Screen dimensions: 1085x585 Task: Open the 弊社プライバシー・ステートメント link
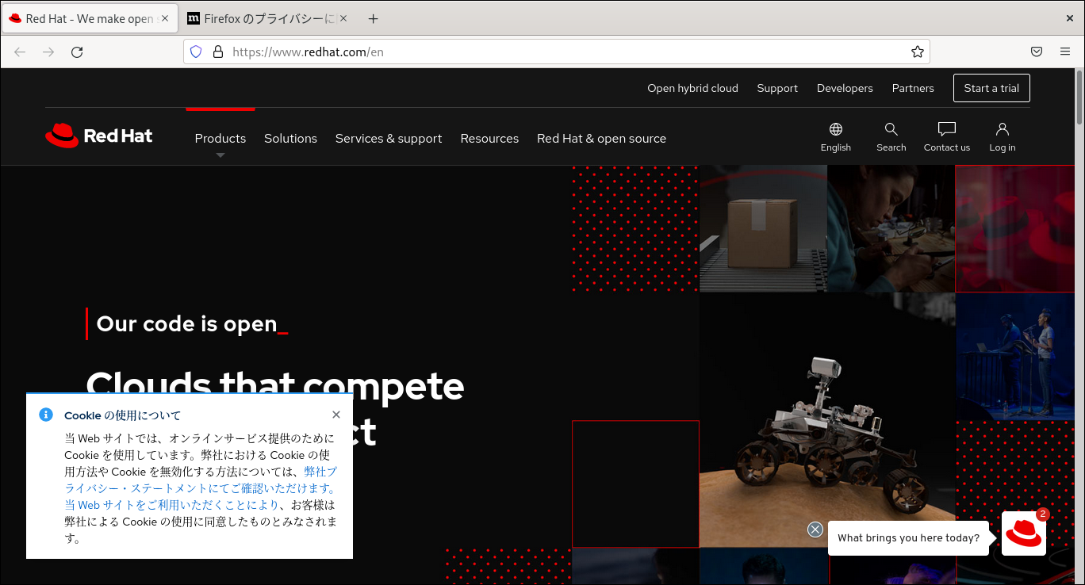201,480
